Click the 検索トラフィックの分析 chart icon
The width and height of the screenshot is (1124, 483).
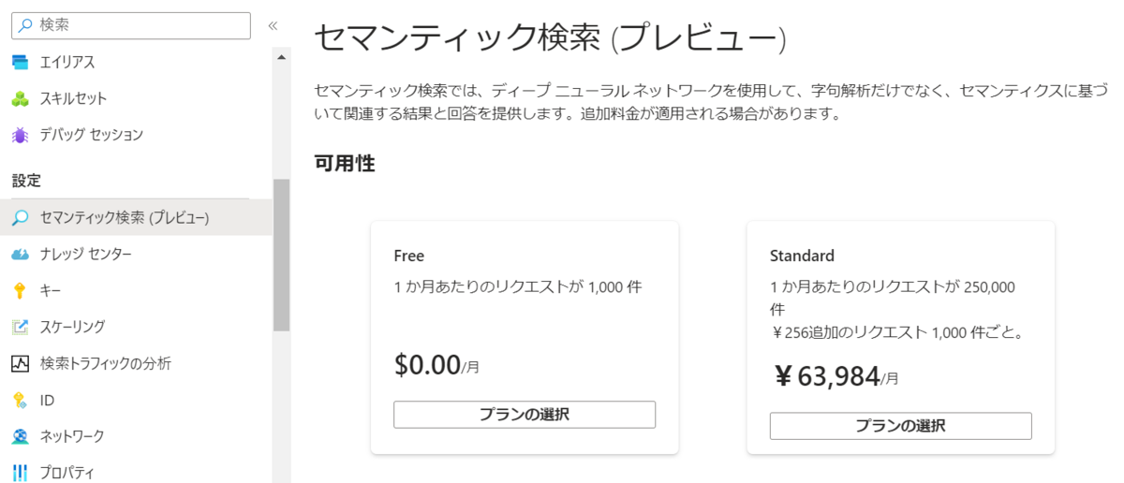[x=20, y=363]
